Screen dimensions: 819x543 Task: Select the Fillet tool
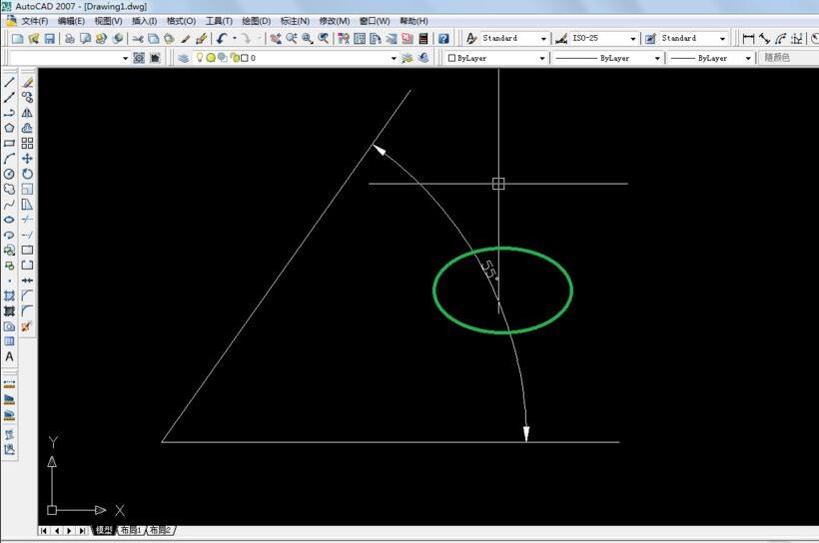(27, 311)
